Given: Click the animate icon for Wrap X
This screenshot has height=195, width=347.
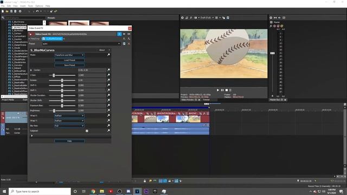Looking at the screenshot, I should click(x=108, y=115).
